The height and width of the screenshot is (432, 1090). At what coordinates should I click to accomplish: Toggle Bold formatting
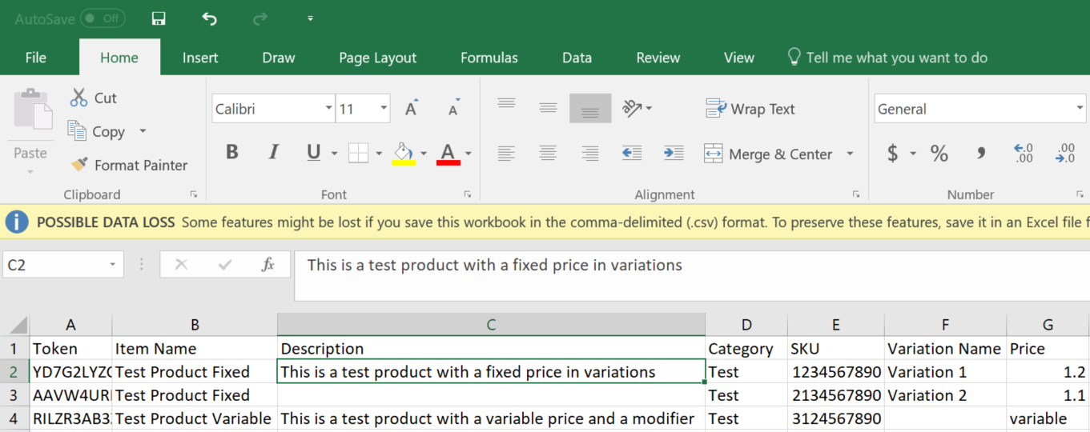[232, 153]
